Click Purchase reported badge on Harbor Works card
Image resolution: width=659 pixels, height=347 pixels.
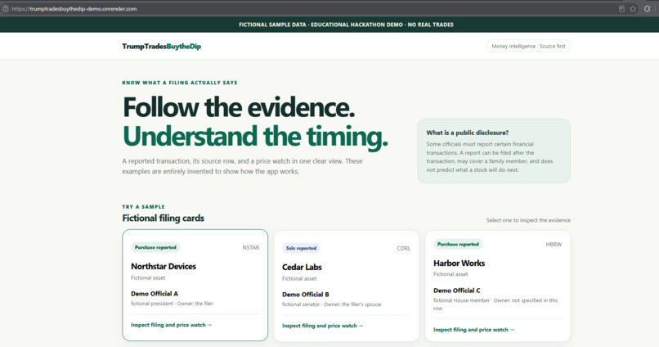[458, 244]
